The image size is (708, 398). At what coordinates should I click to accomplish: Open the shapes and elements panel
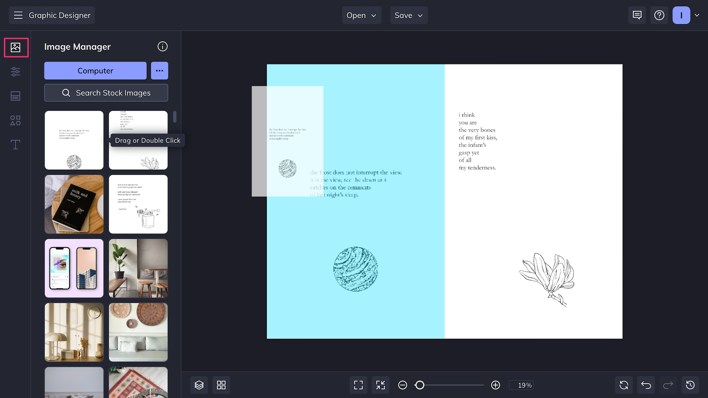(x=15, y=120)
